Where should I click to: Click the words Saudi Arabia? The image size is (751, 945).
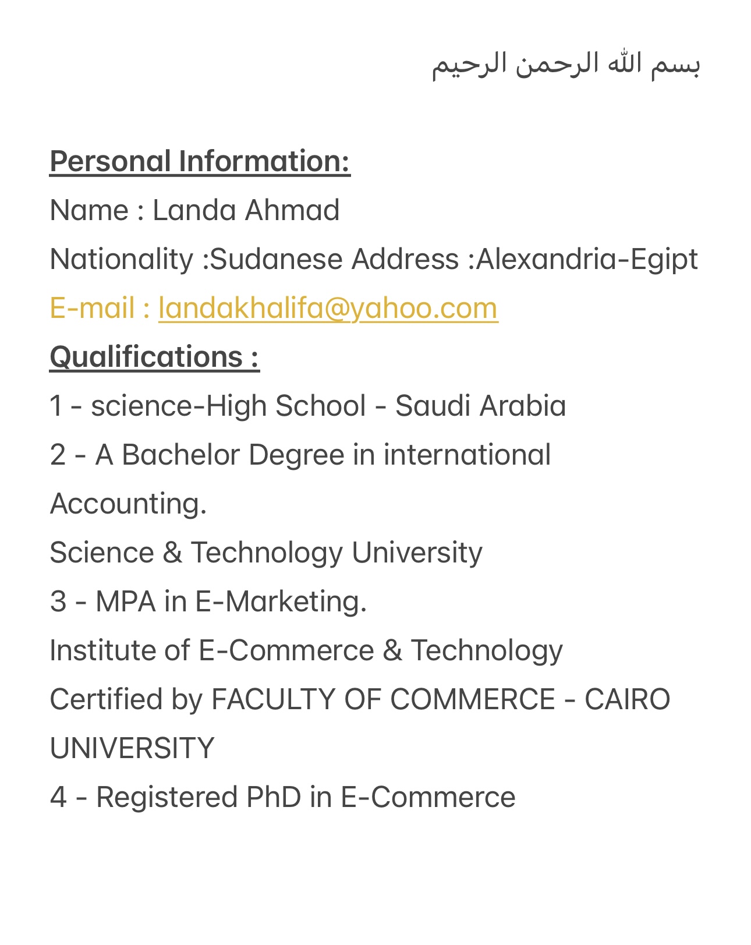coord(481,406)
